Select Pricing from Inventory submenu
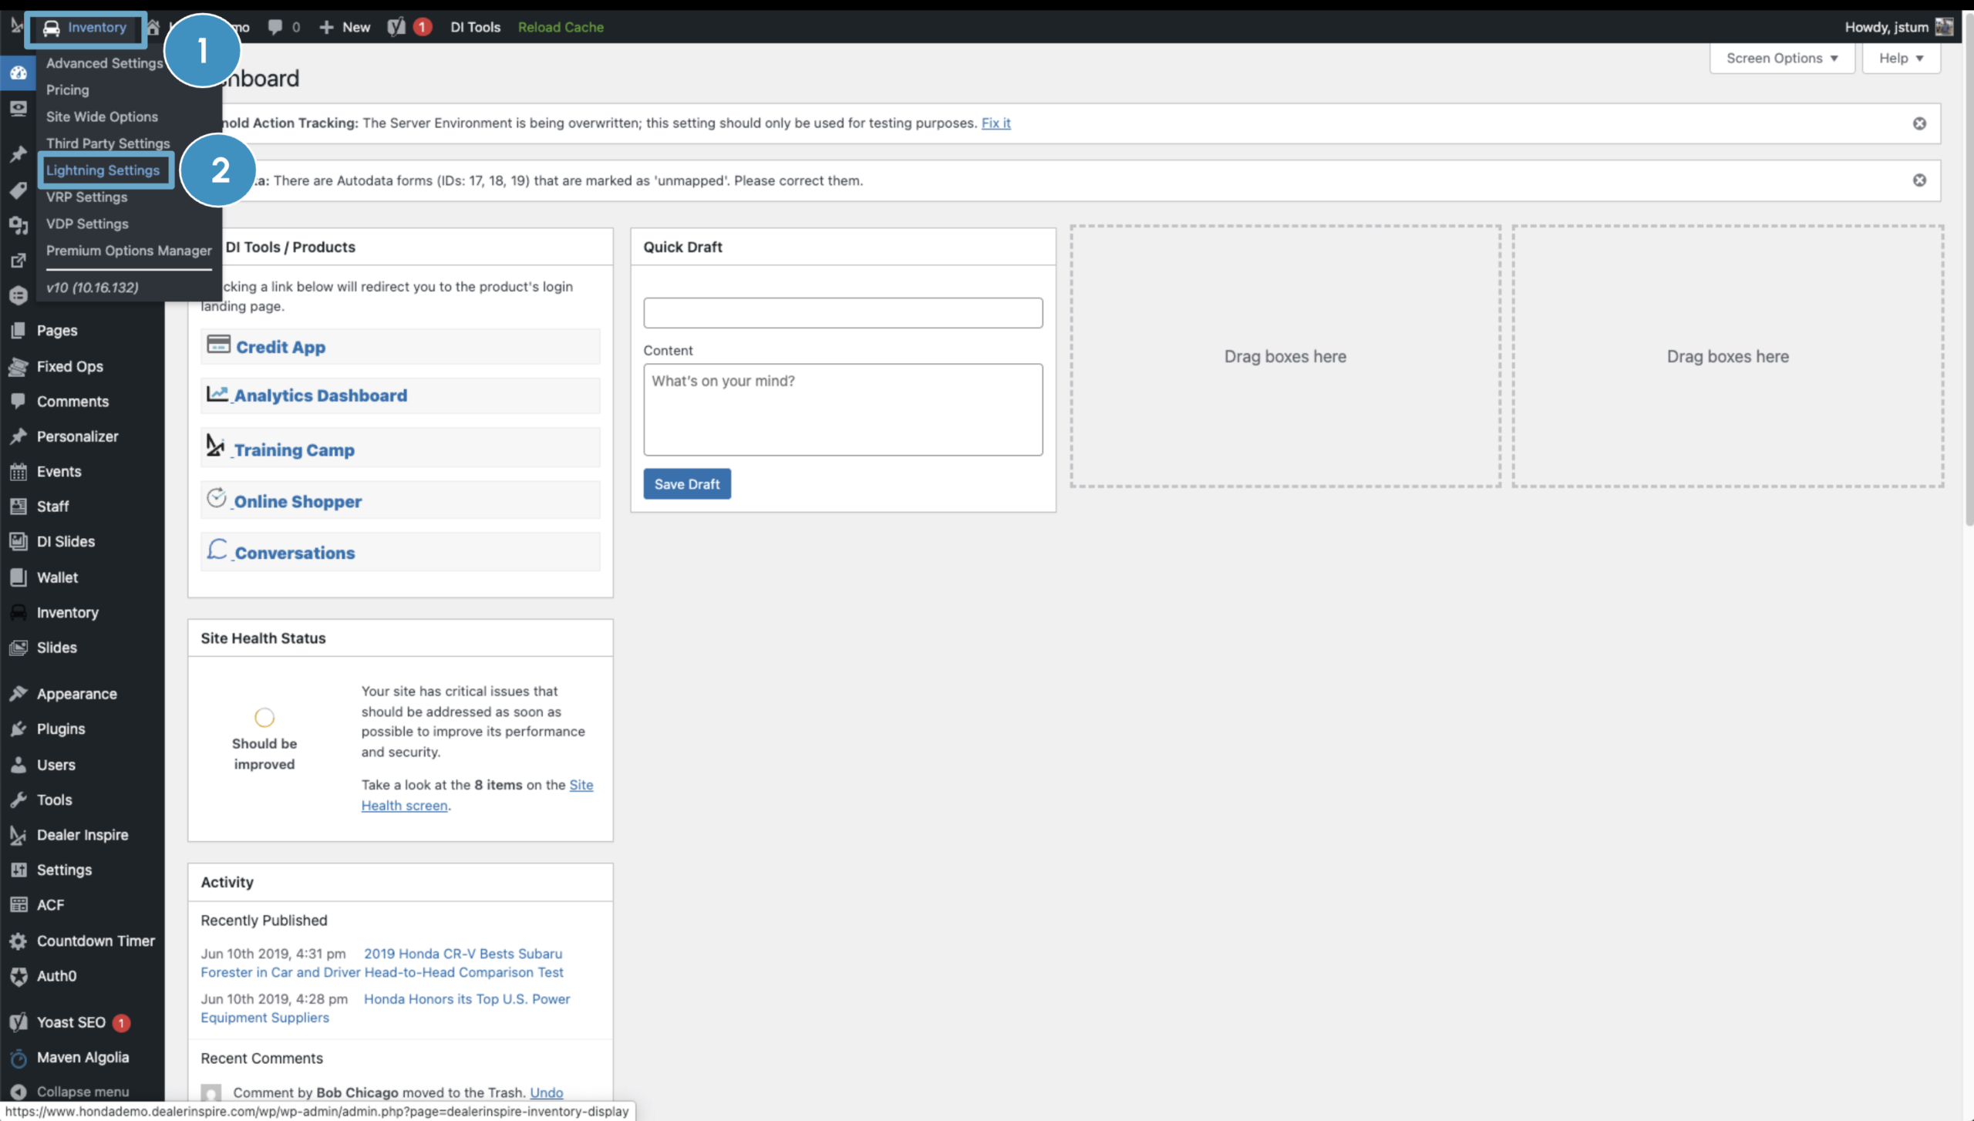 pyautogui.click(x=67, y=90)
